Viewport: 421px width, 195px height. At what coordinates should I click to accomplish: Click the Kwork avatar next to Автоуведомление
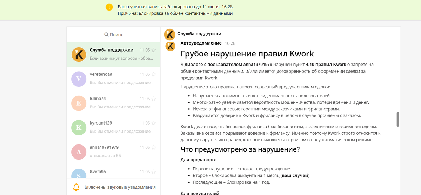(171, 46)
